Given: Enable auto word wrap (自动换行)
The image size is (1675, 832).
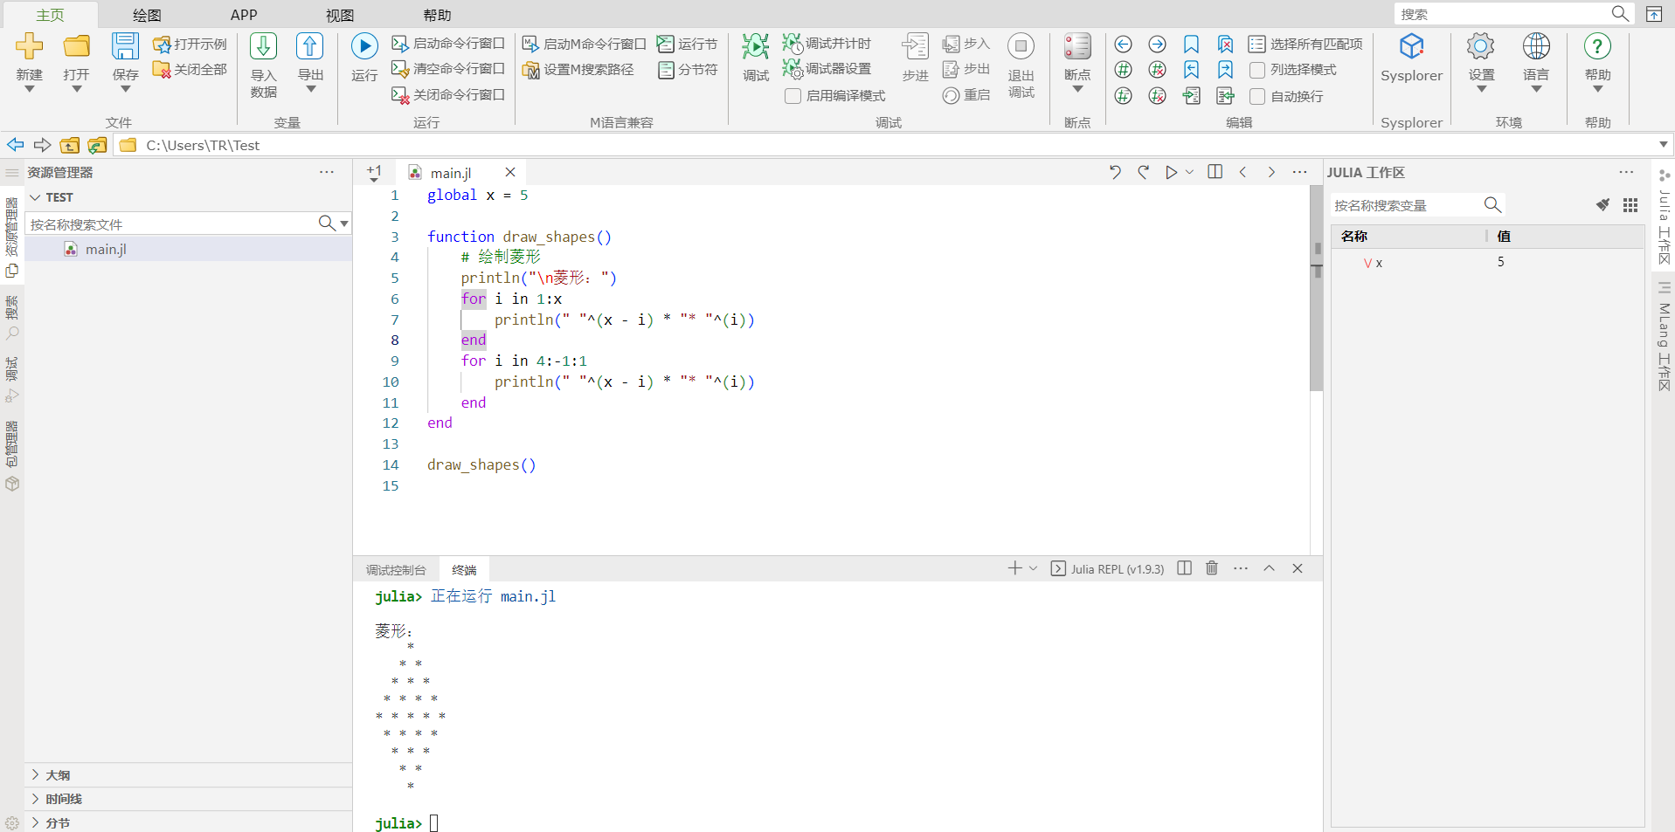Looking at the screenshot, I should point(1257,96).
